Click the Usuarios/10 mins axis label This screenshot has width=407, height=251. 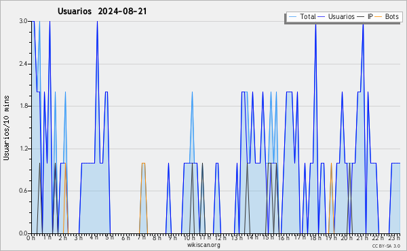[x=6, y=128]
